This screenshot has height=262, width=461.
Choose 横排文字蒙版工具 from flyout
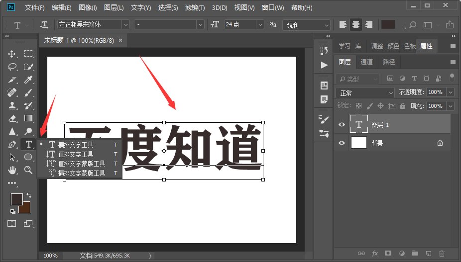pos(79,173)
